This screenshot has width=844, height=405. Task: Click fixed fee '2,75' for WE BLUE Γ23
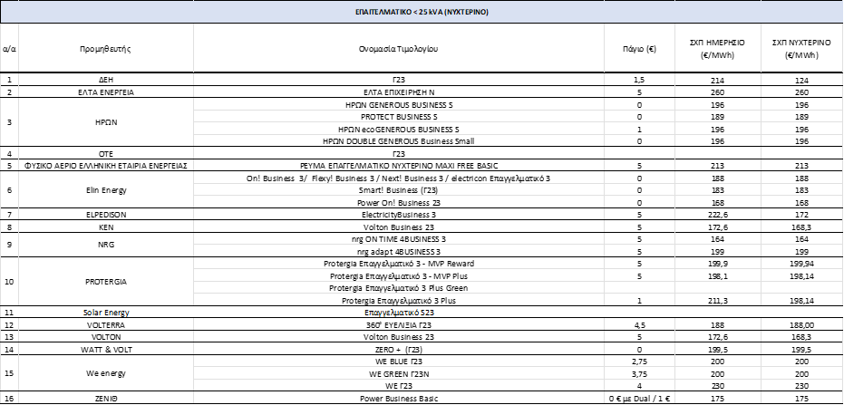(639, 361)
